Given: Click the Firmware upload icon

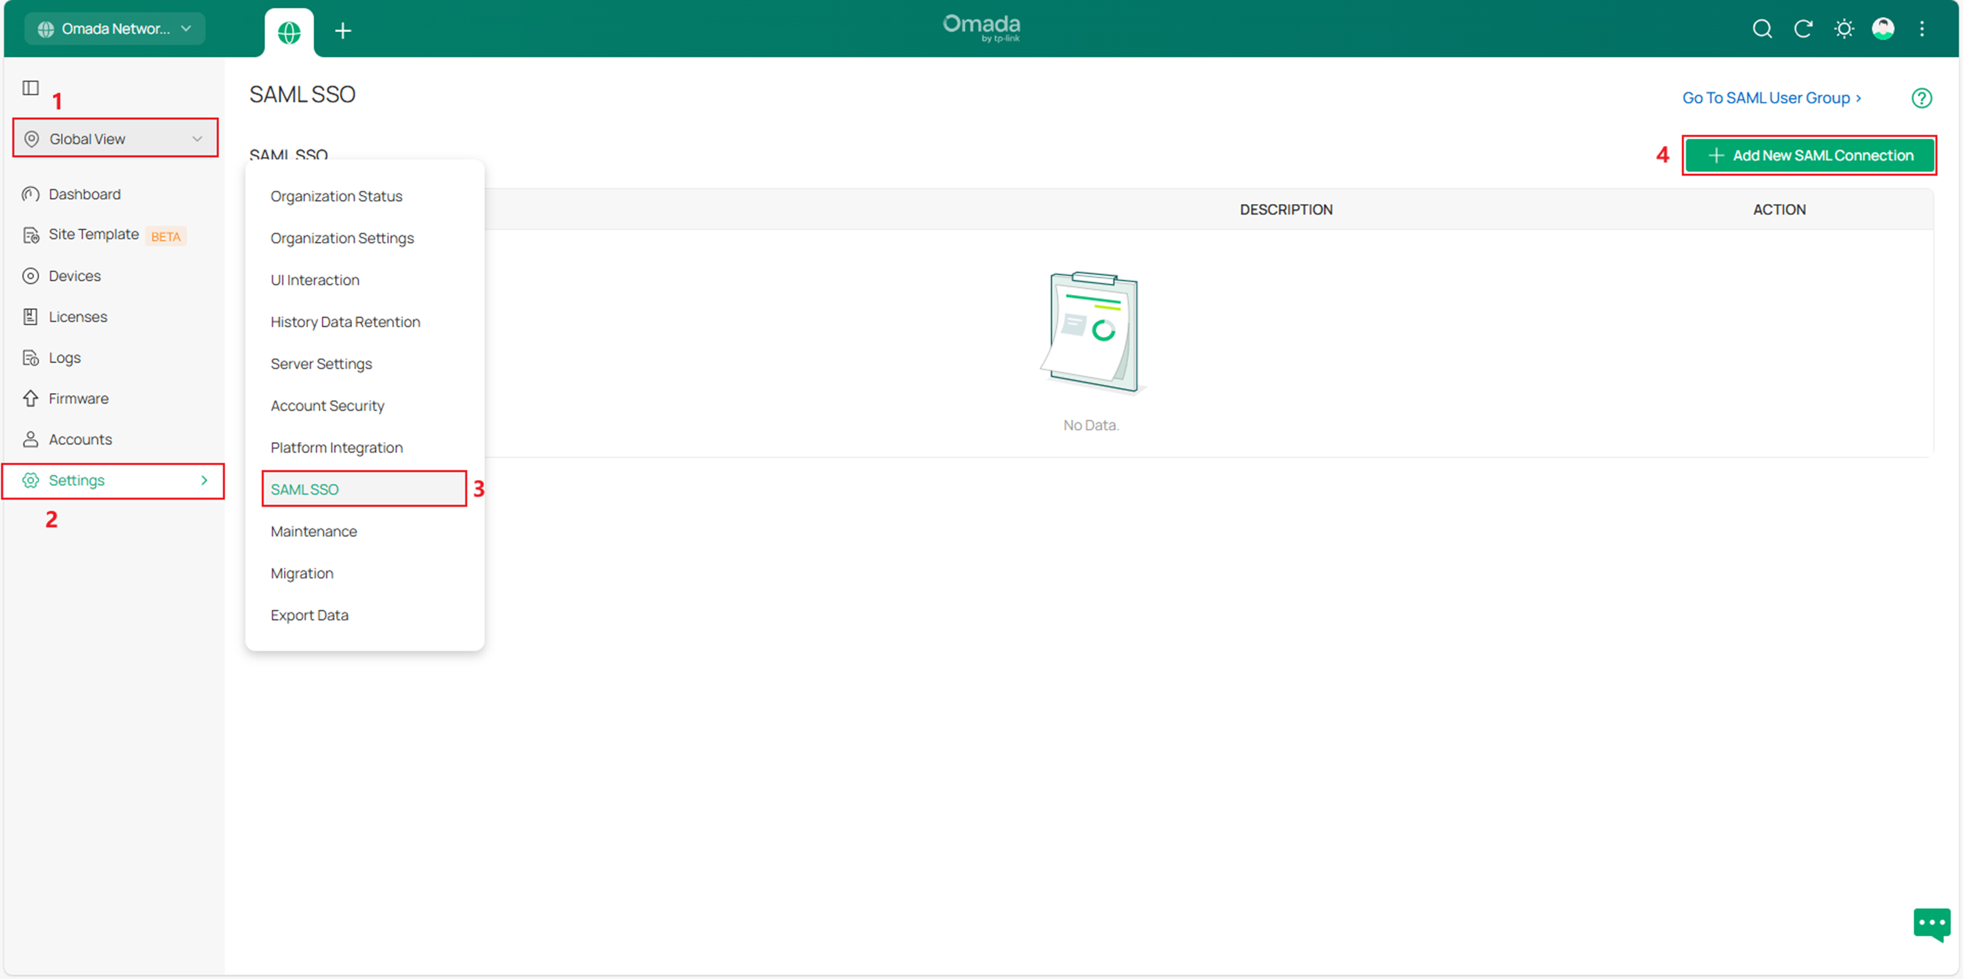Looking at the screenshot, I should point(31,398).
